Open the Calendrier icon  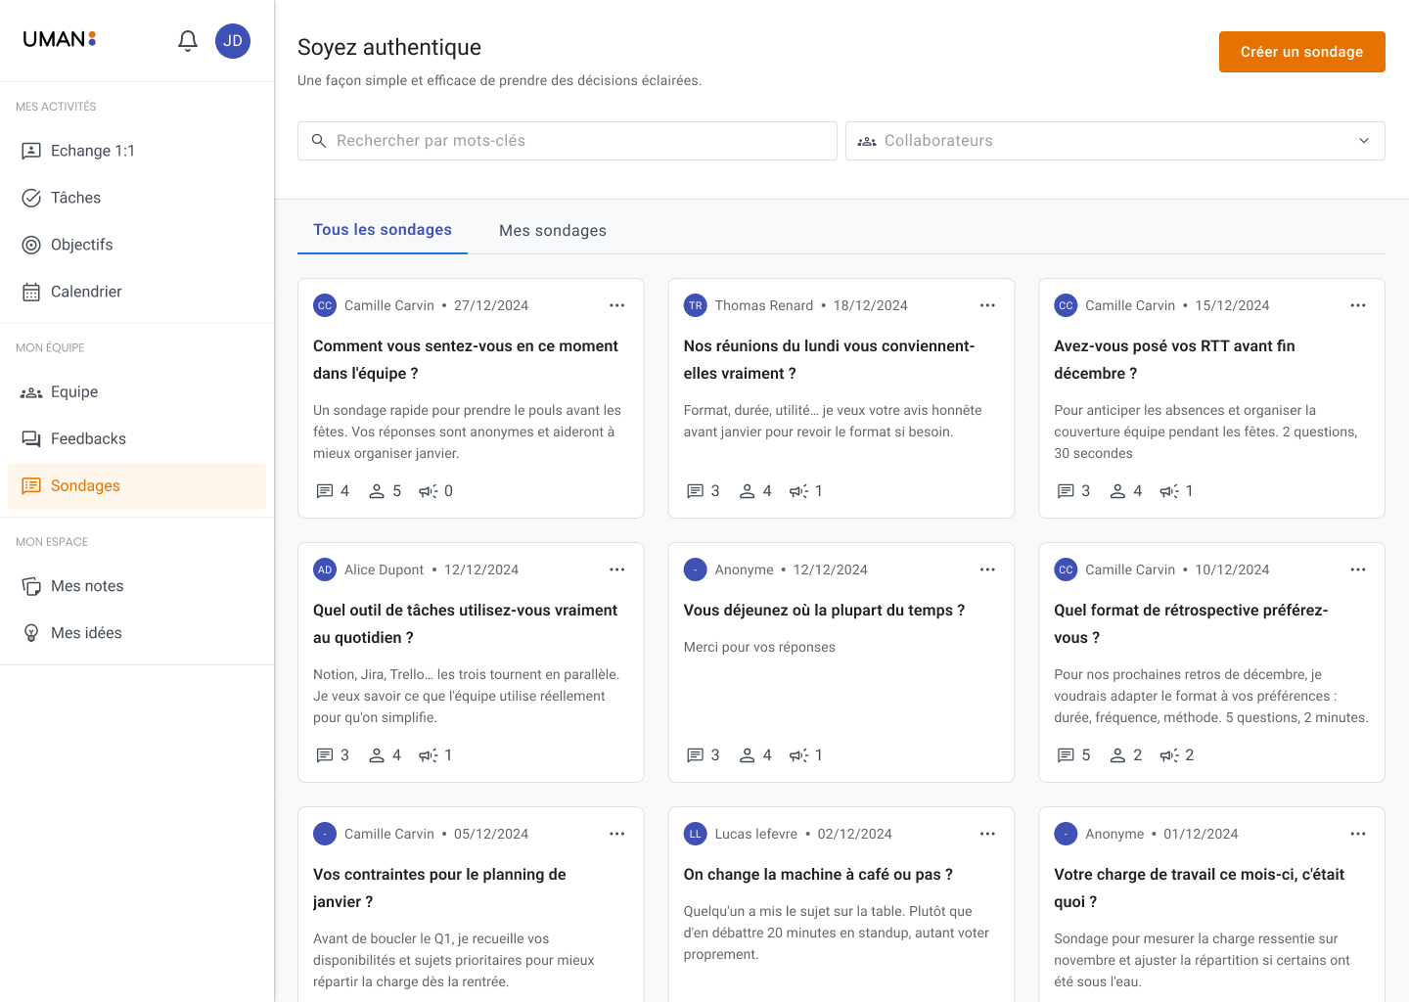click(x=31, y=291)
